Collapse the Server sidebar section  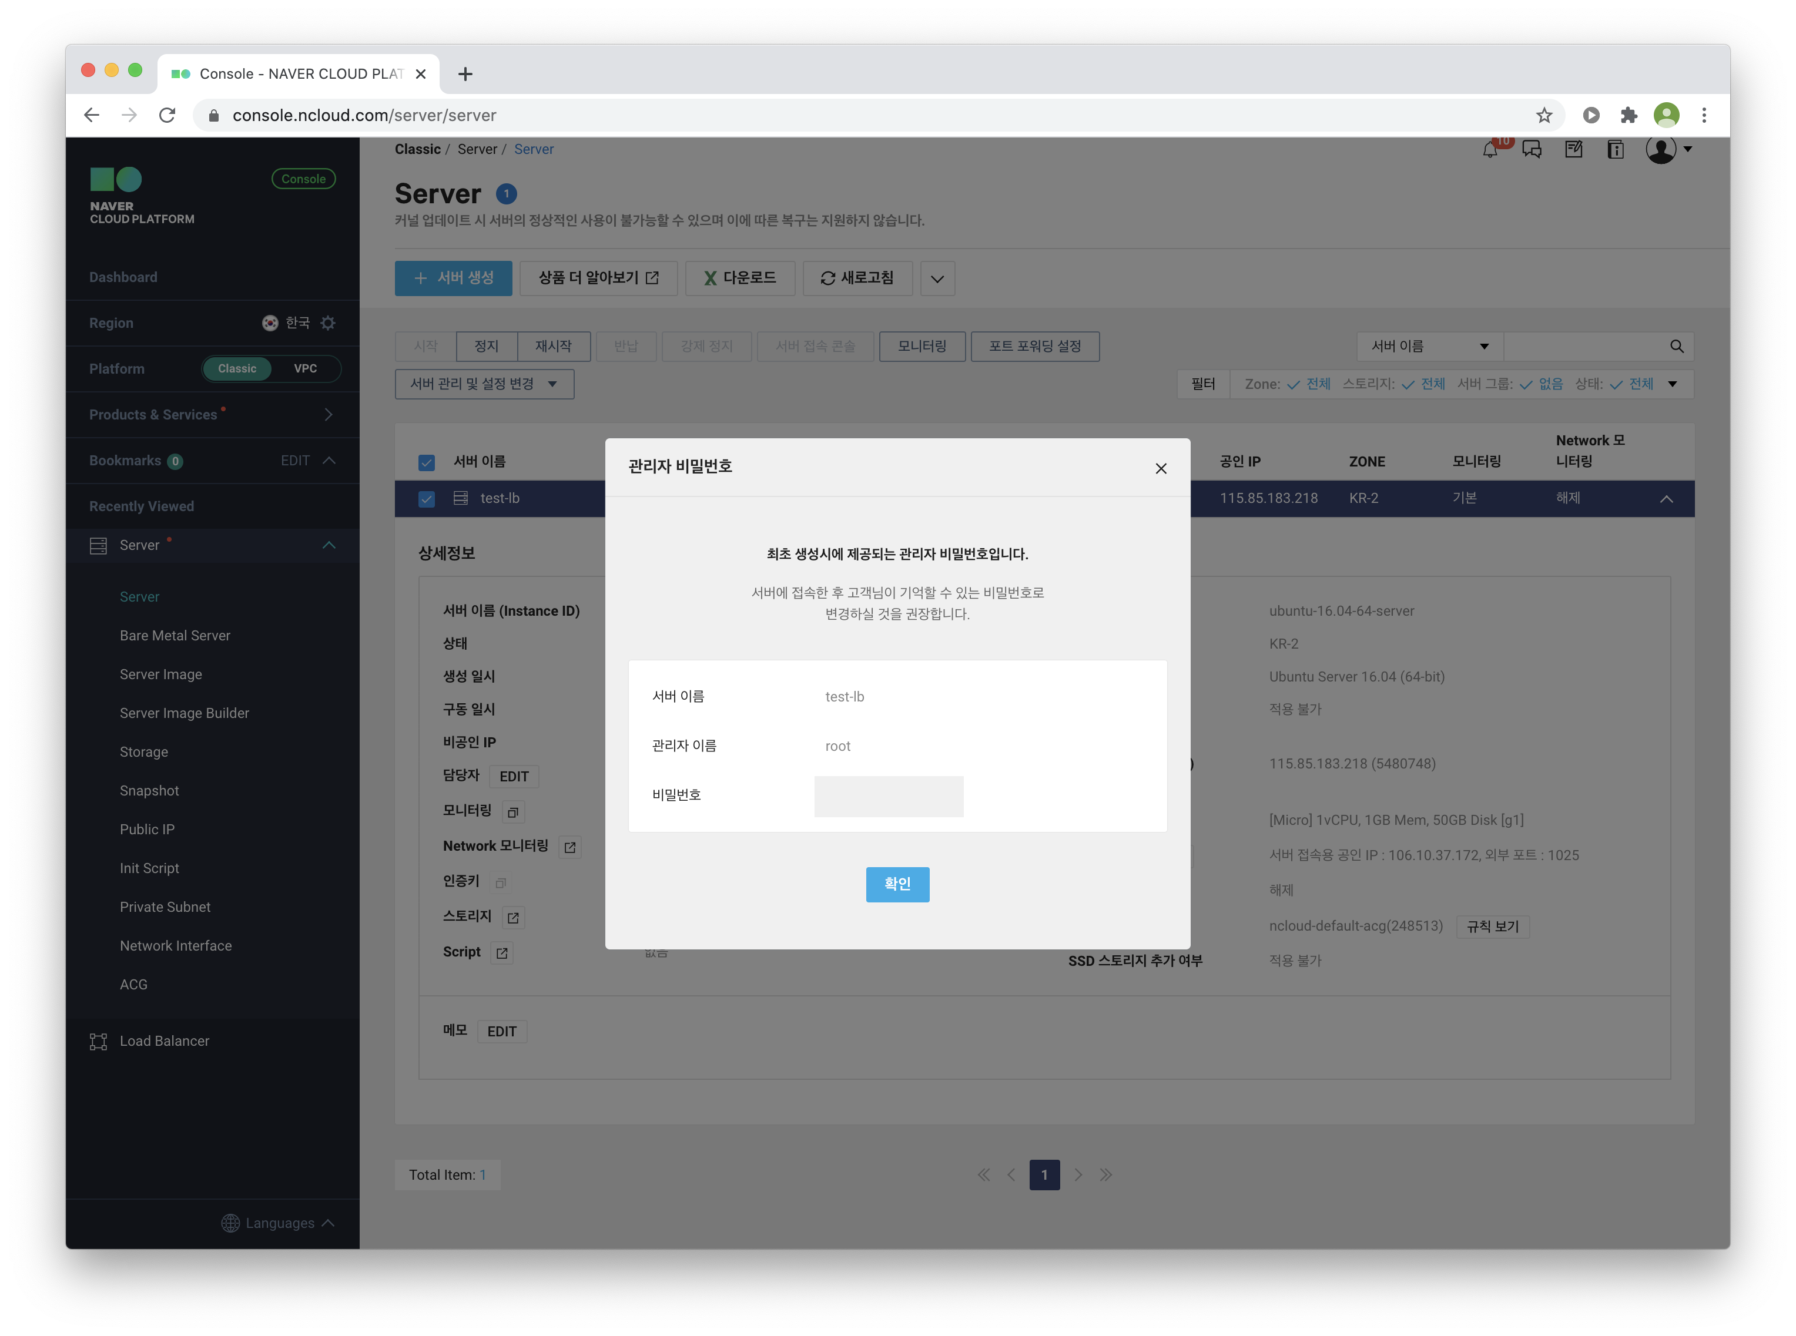click(x=329, y=545)
